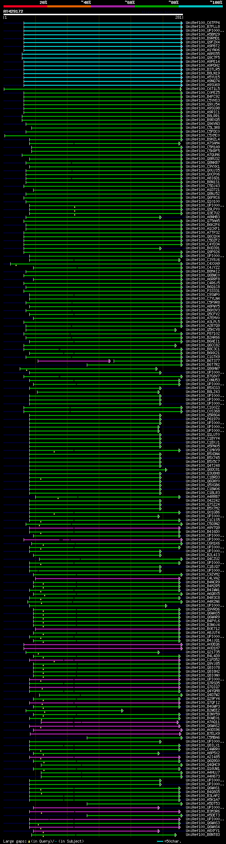Image resolution: width=226 pixels, height=844 pixels.
Task: Click hit label UniRef100_C1FD52
Action: (x=203, y=660)
